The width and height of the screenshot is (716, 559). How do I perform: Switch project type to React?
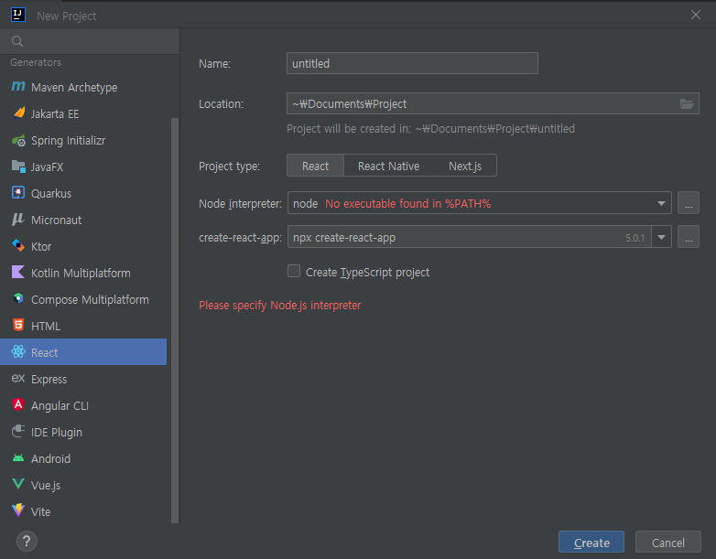(315, 166)
